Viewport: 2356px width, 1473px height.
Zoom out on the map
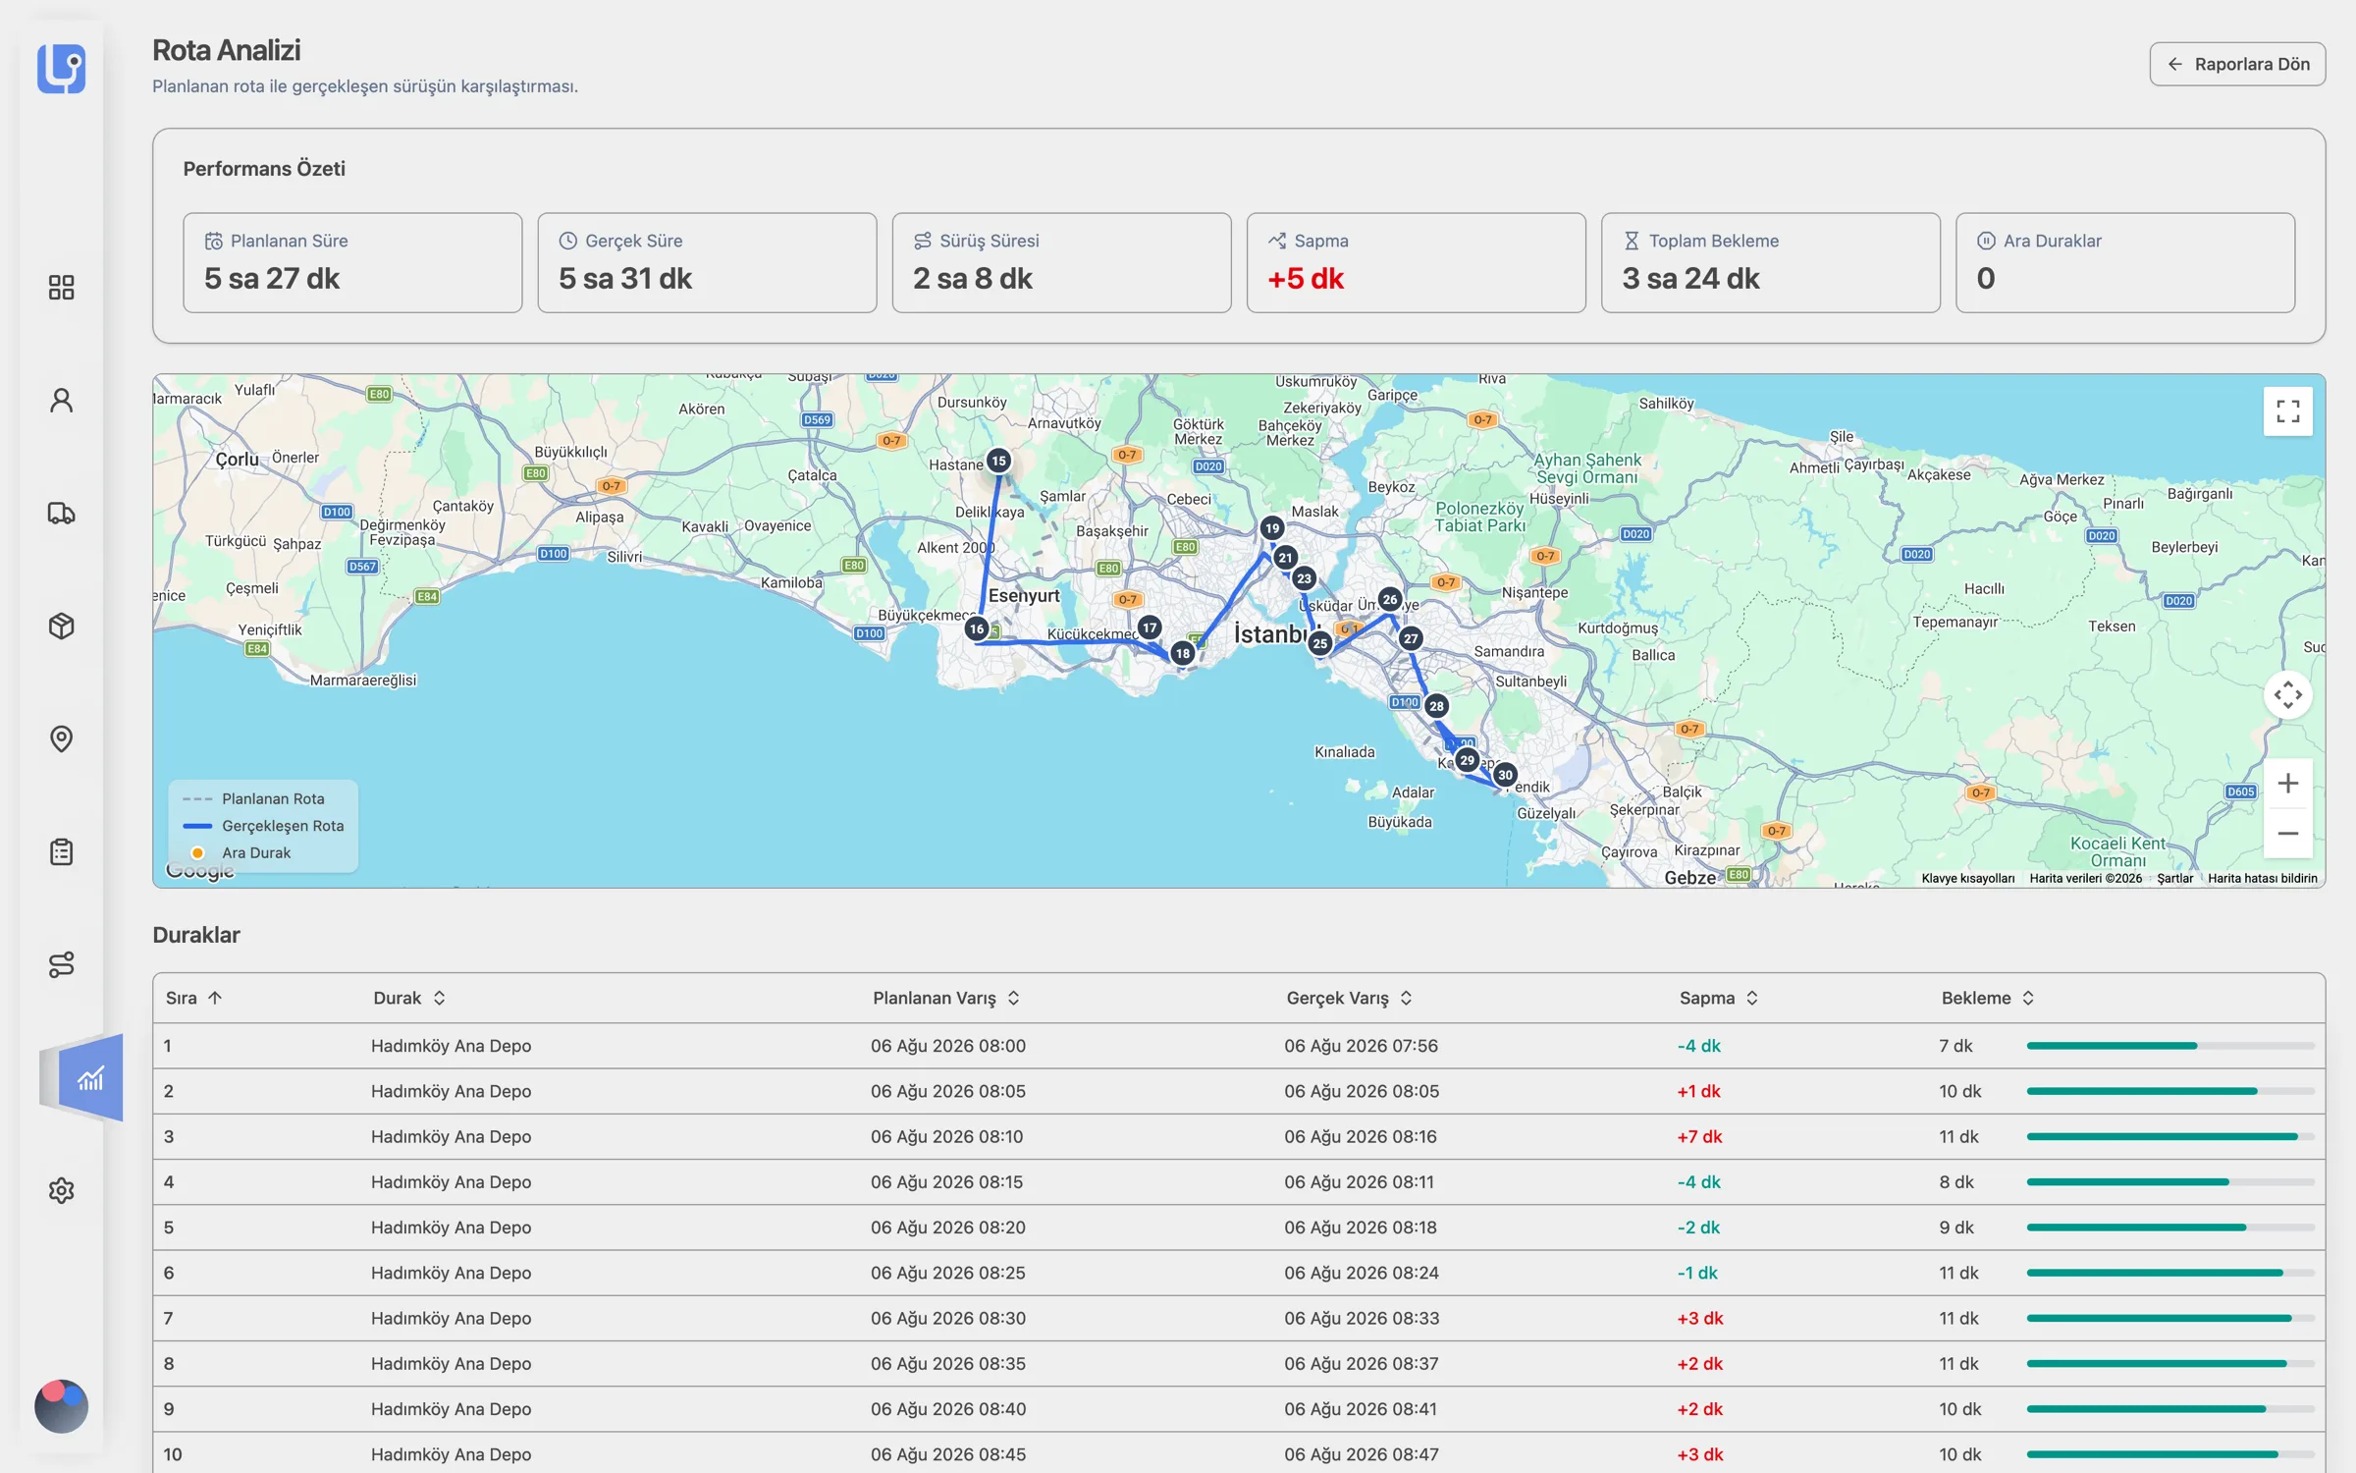tap(2287, 834)
